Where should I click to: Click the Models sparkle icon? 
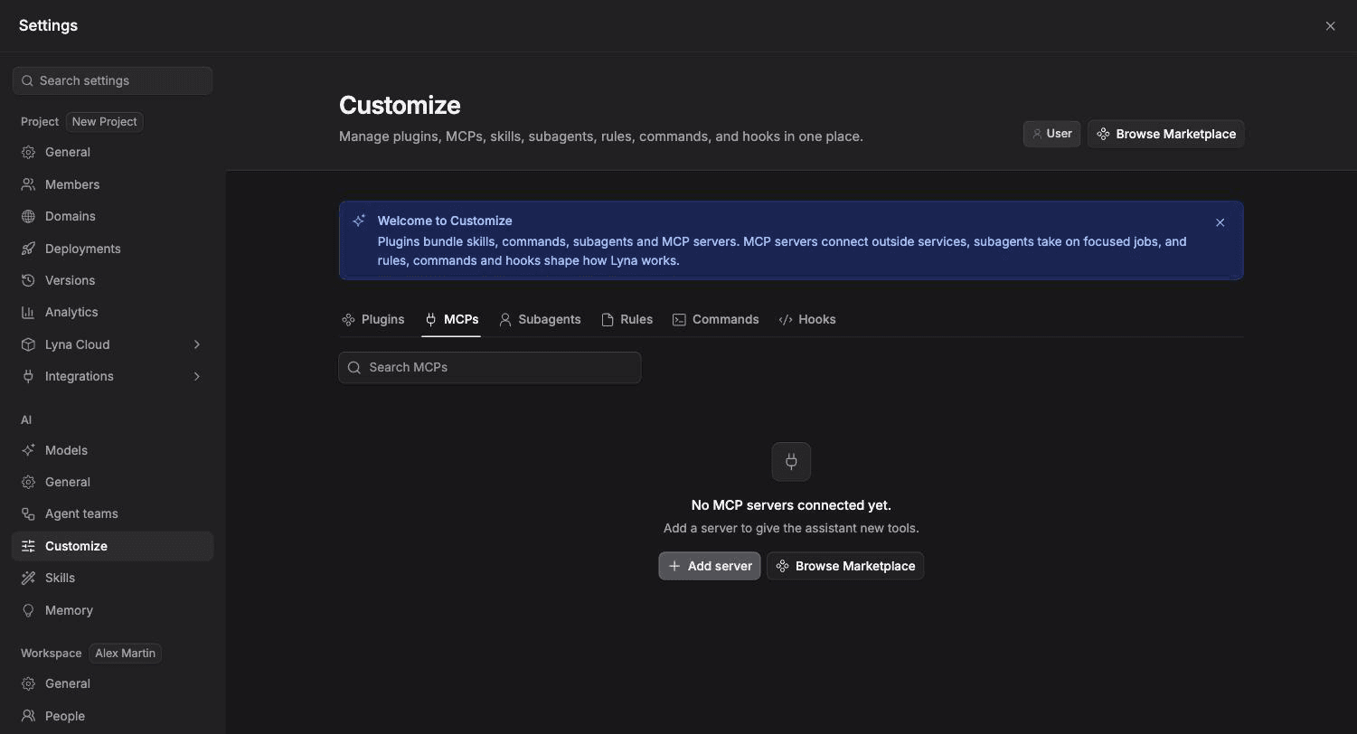pos(28,450)
